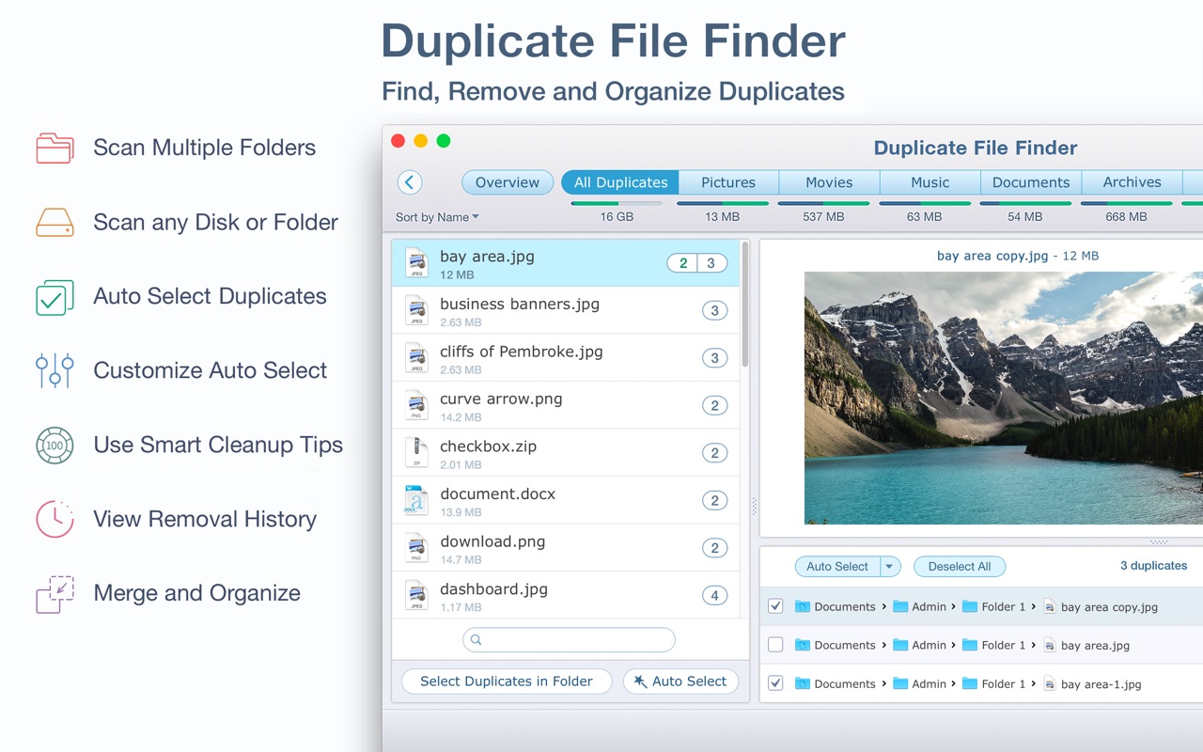This screenshot has width=1203, height=752.
Task: Click the file icon of cliffs of Pembroke.jpg
Action: pyautogui.click(x=416, y=358)
